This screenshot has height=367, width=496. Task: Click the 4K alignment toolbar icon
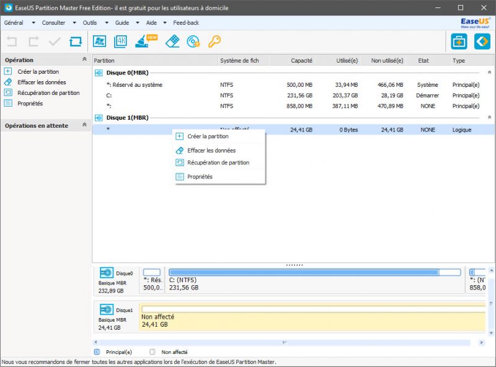120,42
